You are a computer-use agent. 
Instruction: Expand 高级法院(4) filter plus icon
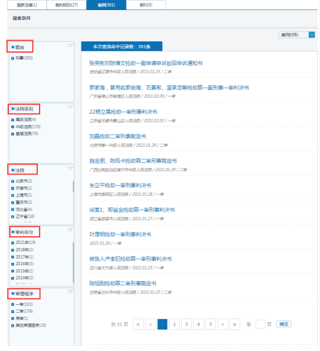click(x=13, y=120)
